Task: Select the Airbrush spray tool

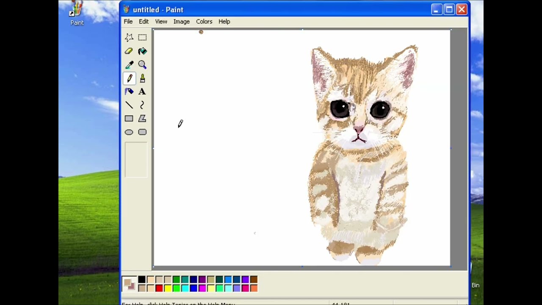Action: tap(129, 91)
